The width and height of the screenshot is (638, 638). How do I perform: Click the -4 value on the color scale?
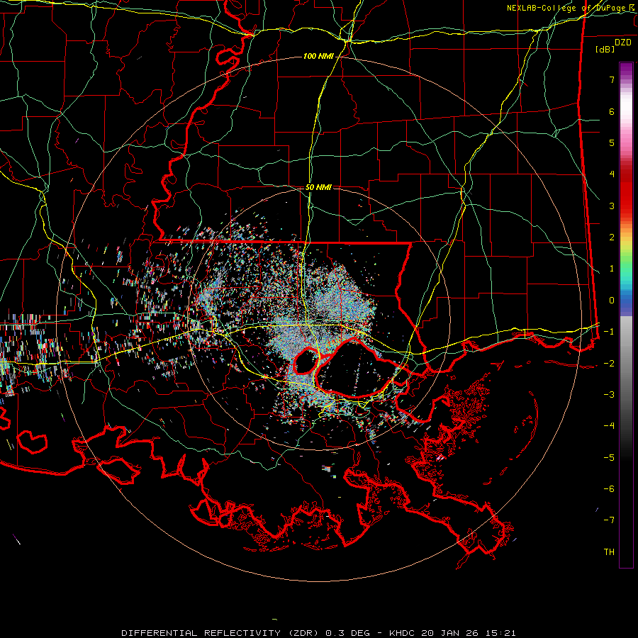tap(609, 426)
